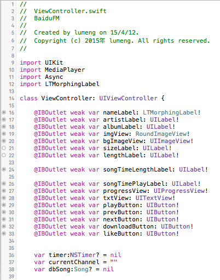The width and height of the screenshot is (220, 280).
Task: Click the RoundImageView! type
Action: [163, 134]
